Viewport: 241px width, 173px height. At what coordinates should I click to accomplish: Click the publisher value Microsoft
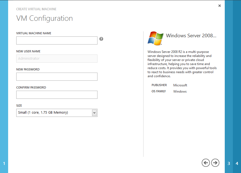(180, 85)
